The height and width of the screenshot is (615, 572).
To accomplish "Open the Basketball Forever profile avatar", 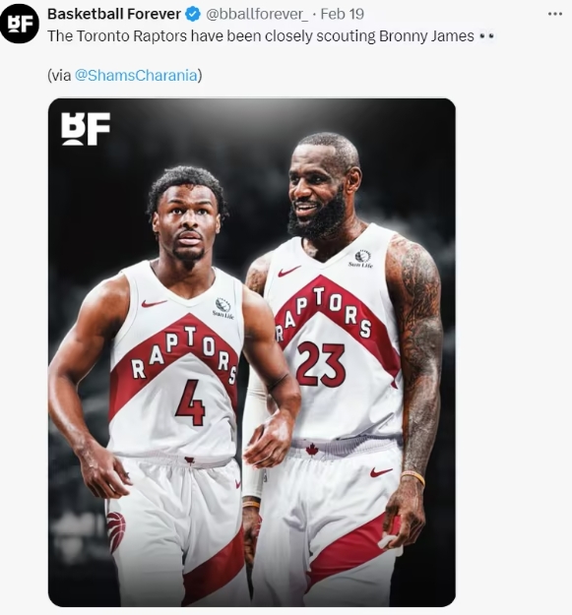I will [x=20, y=24].
